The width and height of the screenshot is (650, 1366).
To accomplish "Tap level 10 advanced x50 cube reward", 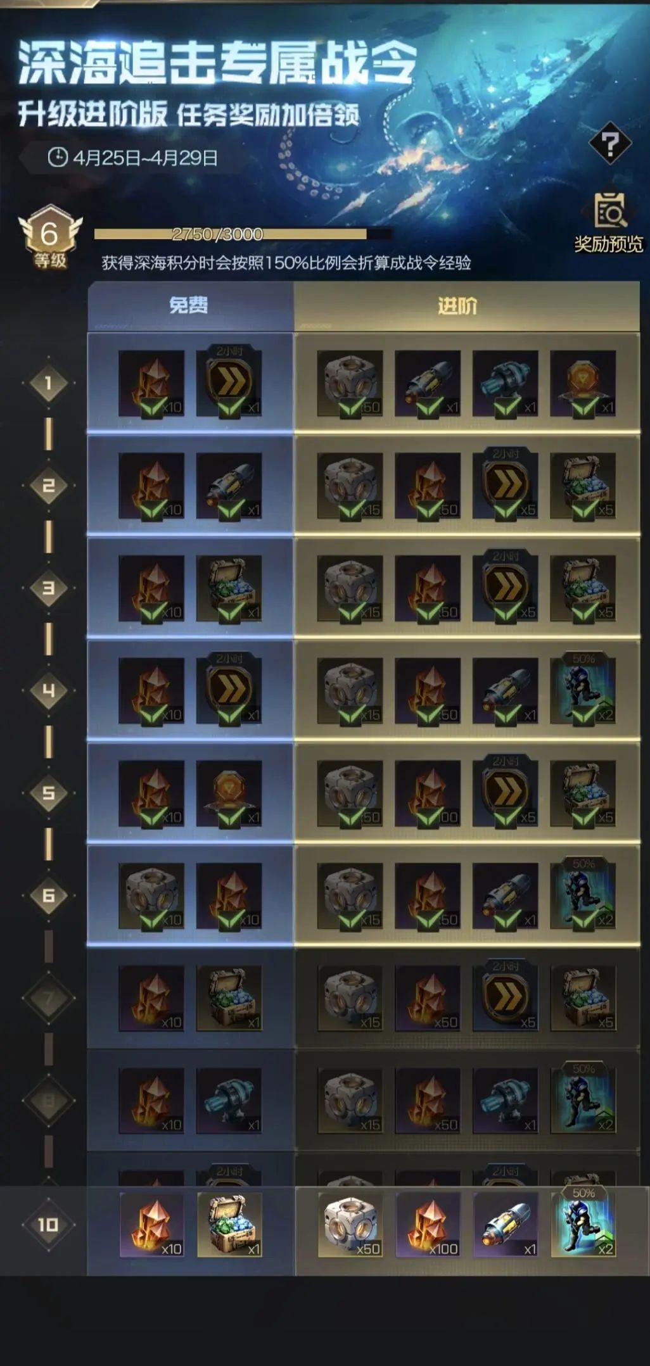I will 350,1224.
